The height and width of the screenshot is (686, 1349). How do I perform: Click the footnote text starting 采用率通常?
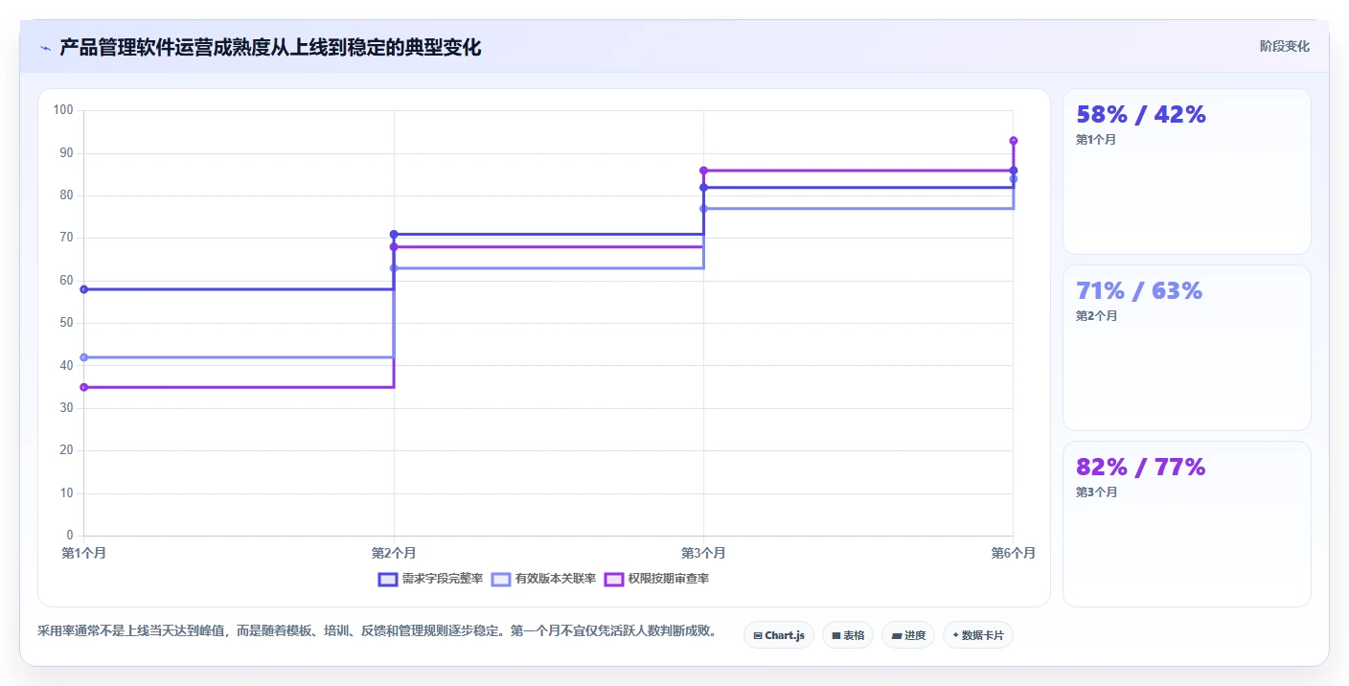click(x=377, y=631)
